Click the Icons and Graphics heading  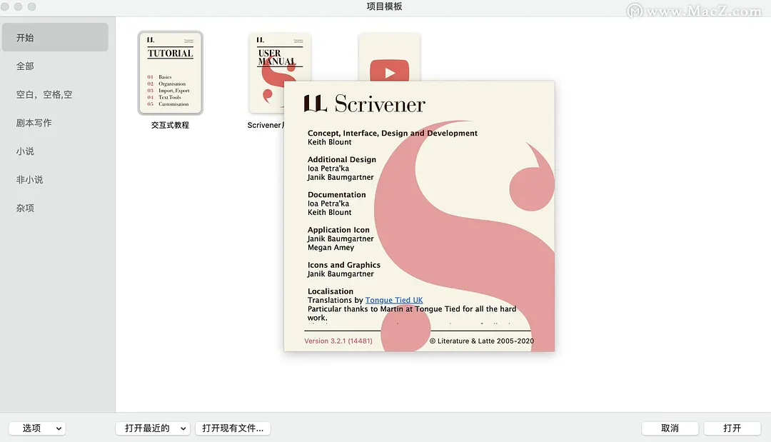pos(343,265)
